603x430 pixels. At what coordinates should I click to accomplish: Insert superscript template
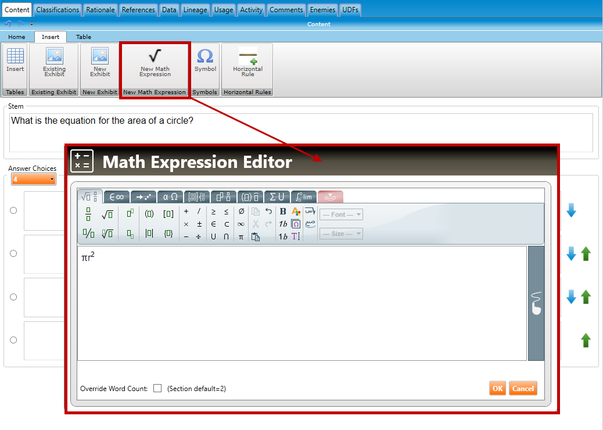point(130,213)
